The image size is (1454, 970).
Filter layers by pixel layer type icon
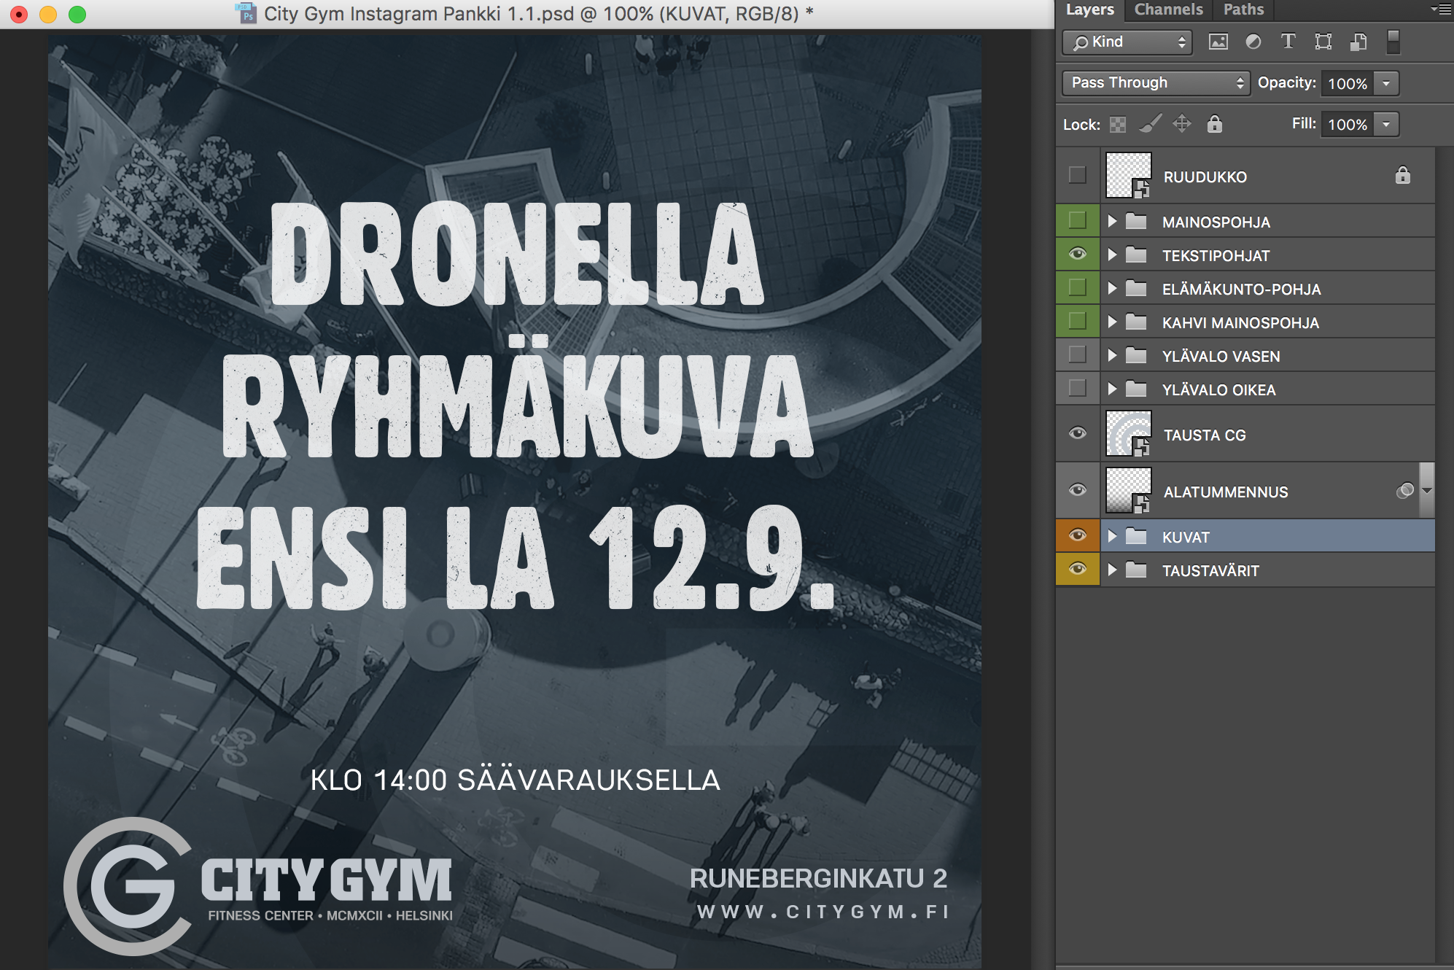pyautogui.click(x=1218, y=42)
